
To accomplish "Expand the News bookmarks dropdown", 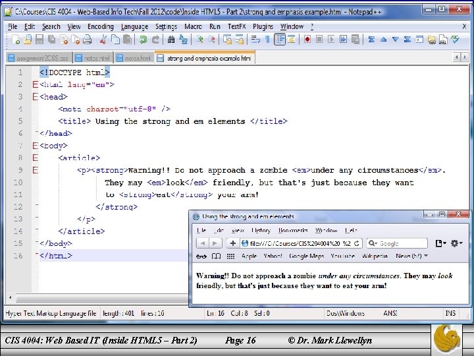I will (411, 256).
